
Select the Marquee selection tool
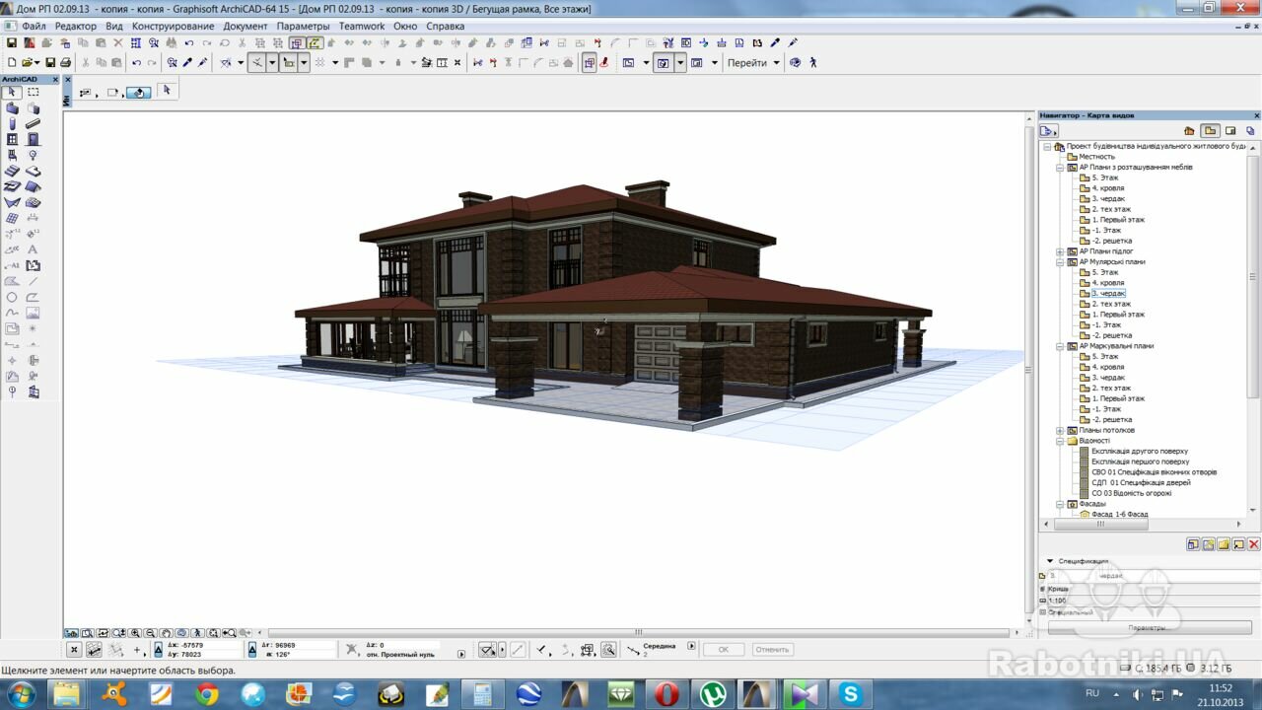click(x=33, y=92)
